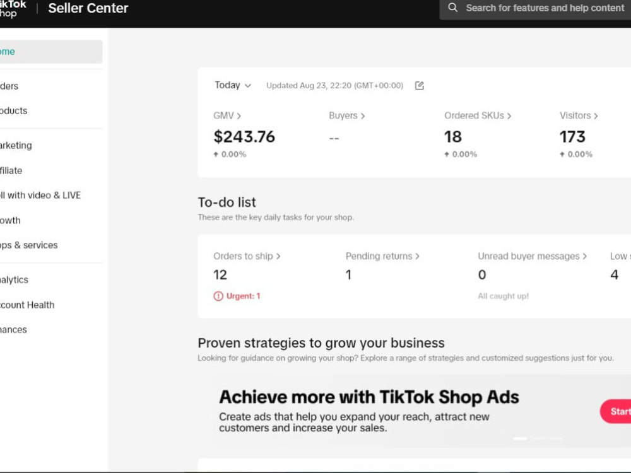Expand Unread buyer messages details
631x473 pixels.
click(x=532, y=256)
